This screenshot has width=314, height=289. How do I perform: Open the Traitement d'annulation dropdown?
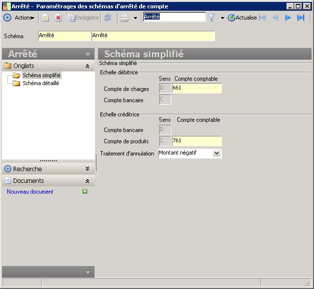click(217, 153)
